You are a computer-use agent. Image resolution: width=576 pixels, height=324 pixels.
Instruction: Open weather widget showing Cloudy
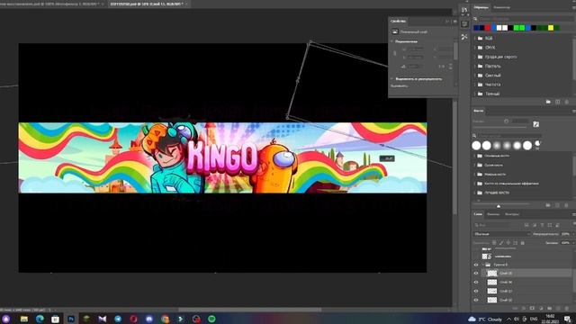click(x=485, y=319)
